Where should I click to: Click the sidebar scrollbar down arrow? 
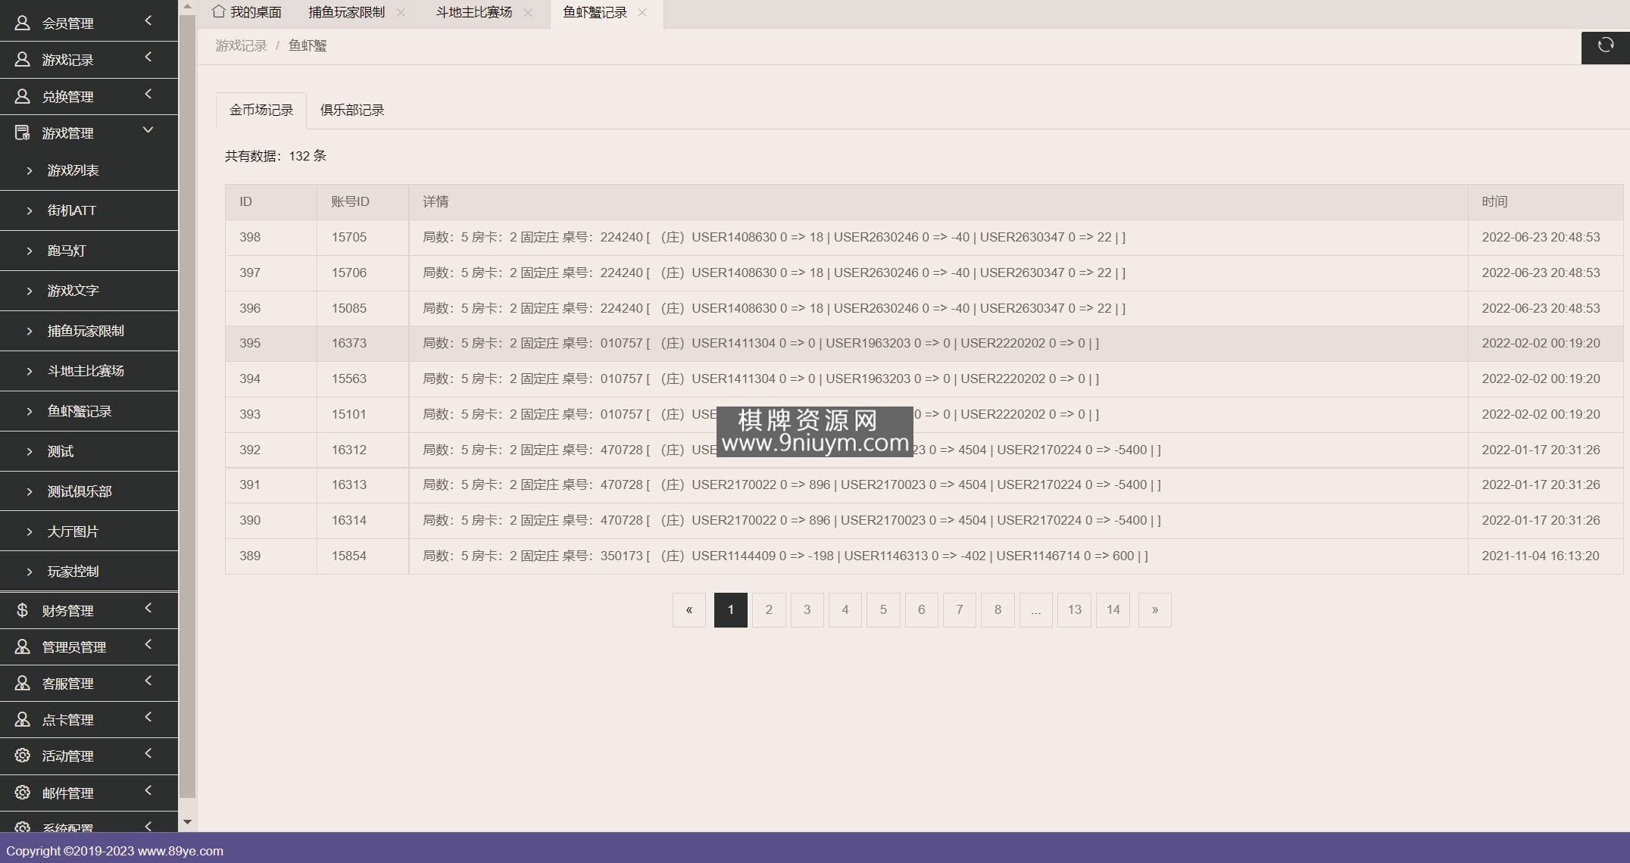pos(187,822)
